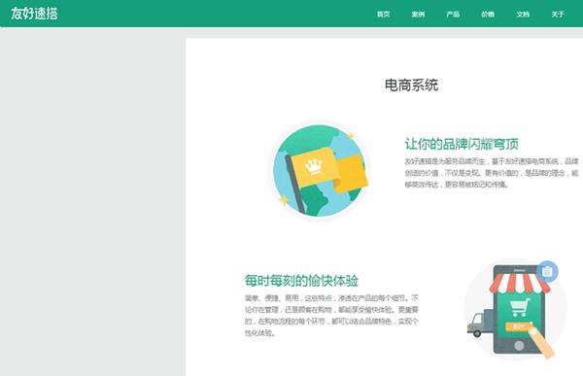Click the orange BUY button on the phone illustration
This screenshot has height=376, width=583.
pyautogui.click(x=518, y=326)
